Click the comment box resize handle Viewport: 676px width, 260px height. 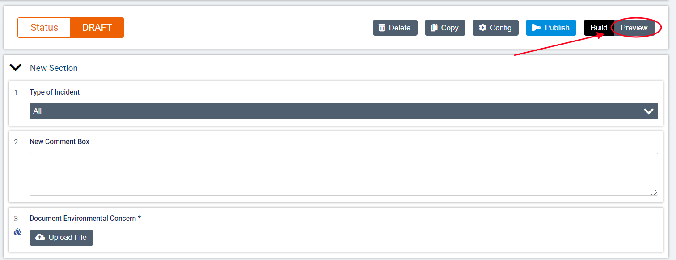click(x=654, y=192)
